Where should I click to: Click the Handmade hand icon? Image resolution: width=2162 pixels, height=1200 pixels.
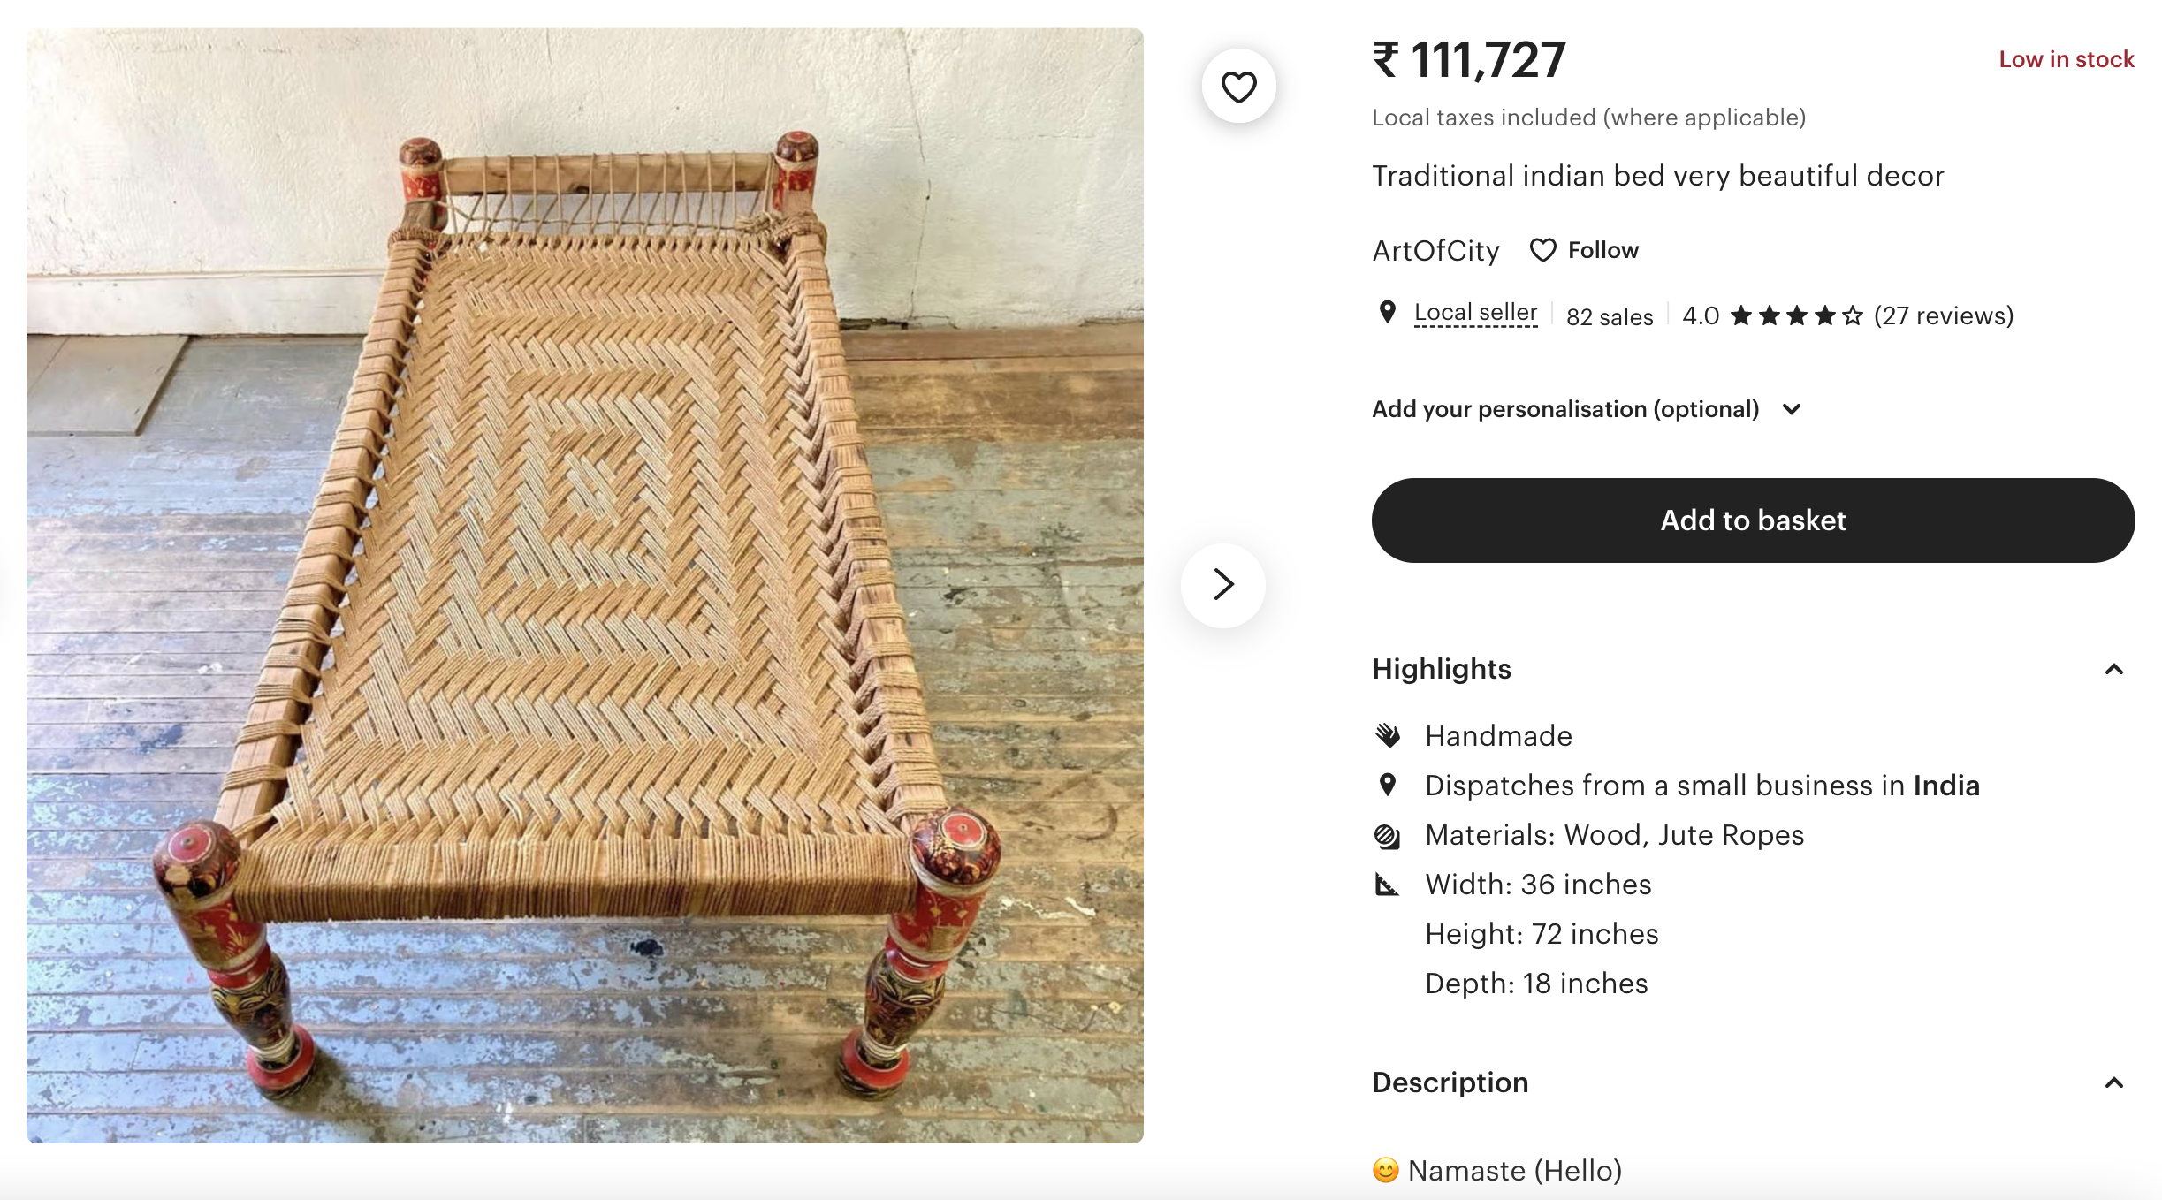click(x=1388, y=735)
